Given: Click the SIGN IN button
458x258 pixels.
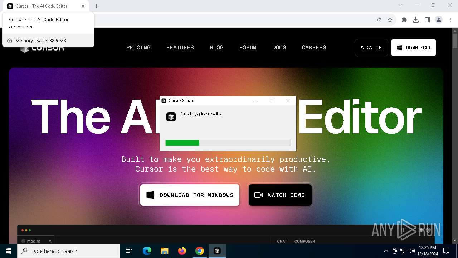Looking at the screenshot, I should click(371, 48).
